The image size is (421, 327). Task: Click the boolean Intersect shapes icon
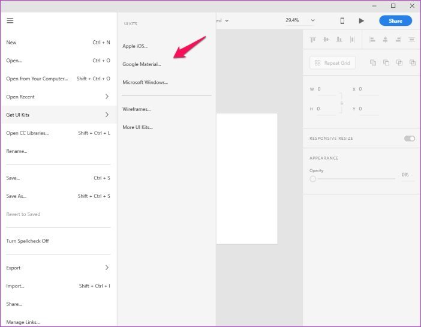[x=399, y=62]
